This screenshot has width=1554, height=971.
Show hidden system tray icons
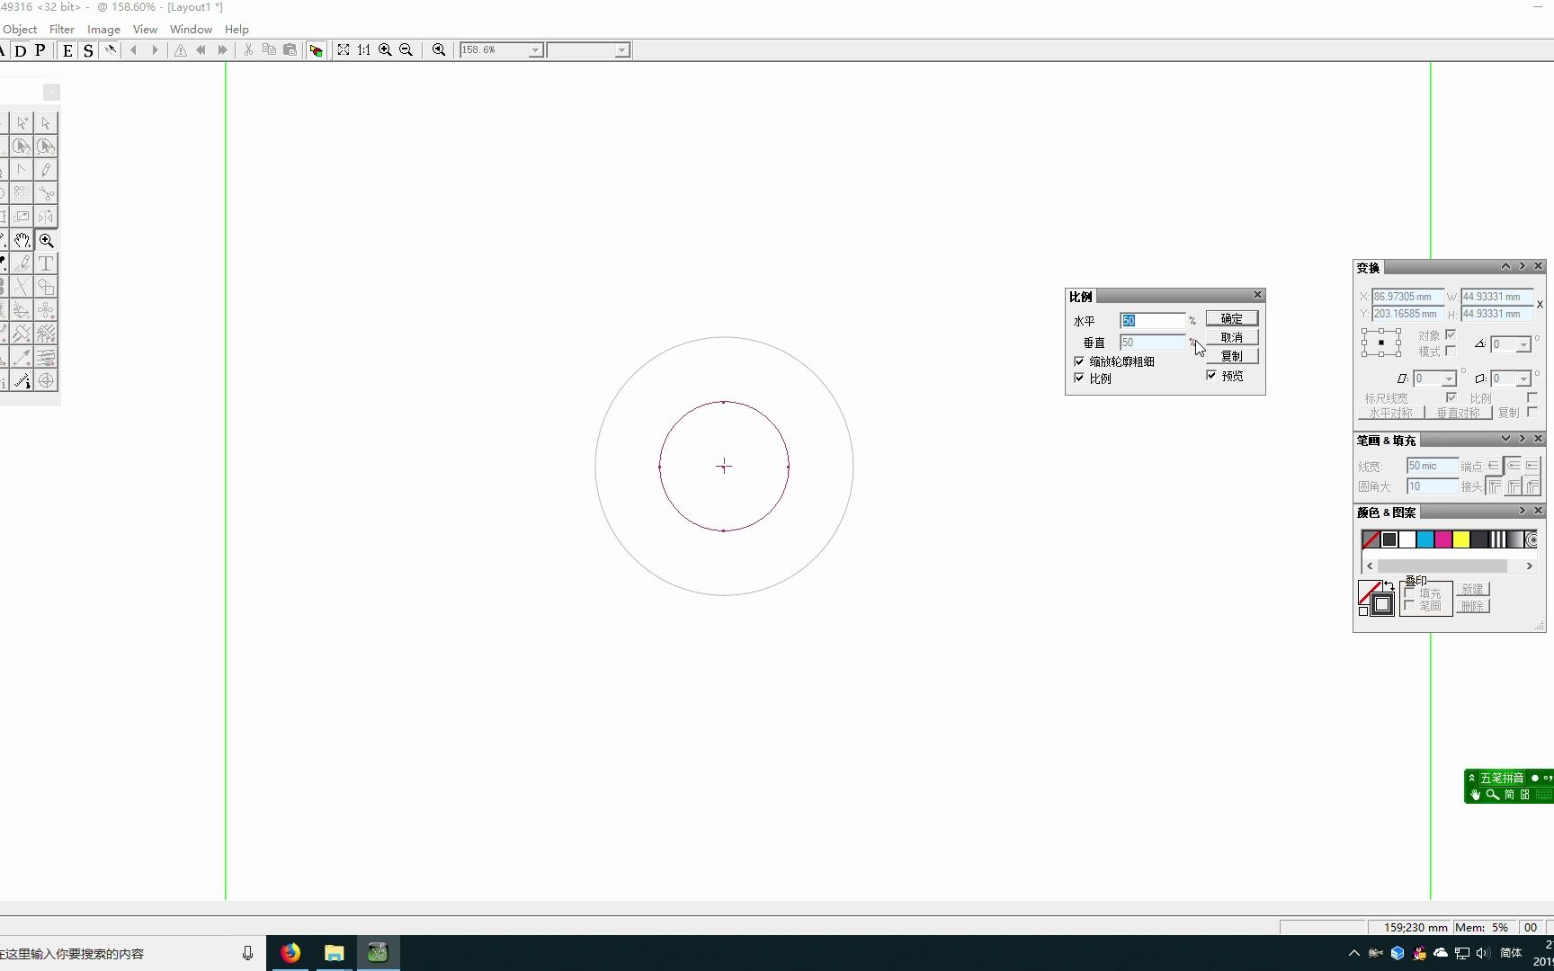point(1353,953)
